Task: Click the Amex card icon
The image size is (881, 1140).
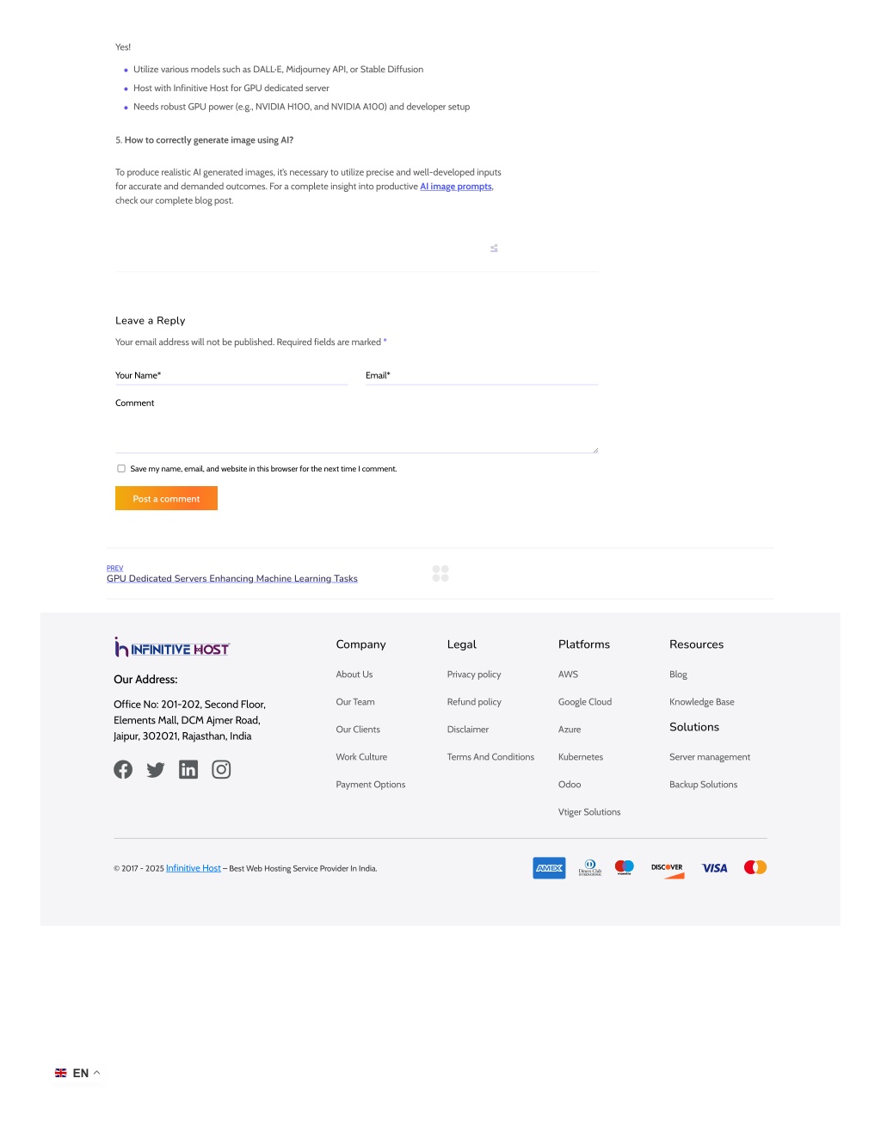Action: [549, 868]
